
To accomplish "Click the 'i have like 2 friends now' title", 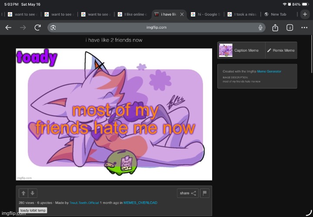I will (114, 40).
